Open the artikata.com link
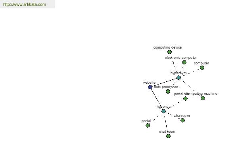238x158 pixels. [25, 4]
